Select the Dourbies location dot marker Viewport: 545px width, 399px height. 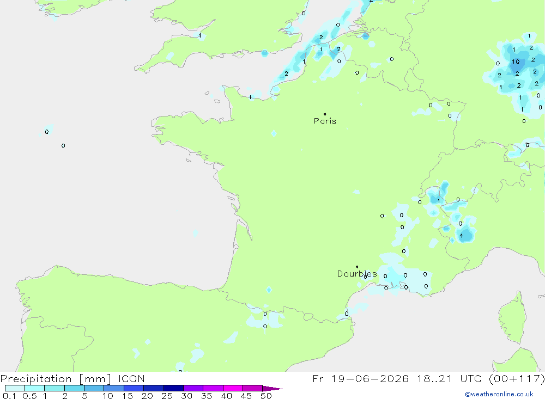tap(357, 267)
